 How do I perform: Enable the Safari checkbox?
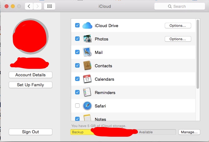pos(77,106)
